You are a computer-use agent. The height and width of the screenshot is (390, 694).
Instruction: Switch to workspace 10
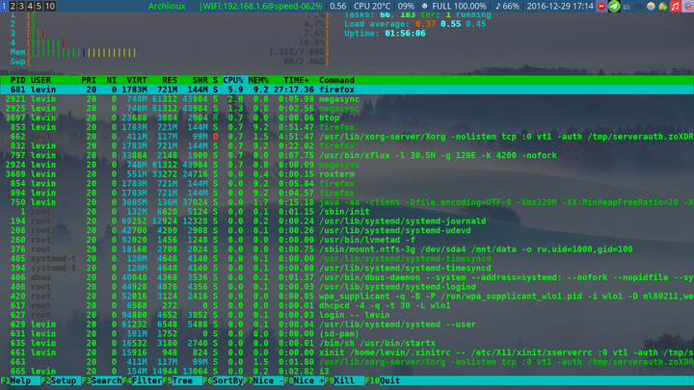pyautogui.click(x=50, y=6)
